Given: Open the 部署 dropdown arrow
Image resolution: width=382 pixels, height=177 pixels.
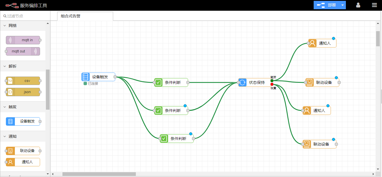Looking at the screenshot, I should (343, 5).
